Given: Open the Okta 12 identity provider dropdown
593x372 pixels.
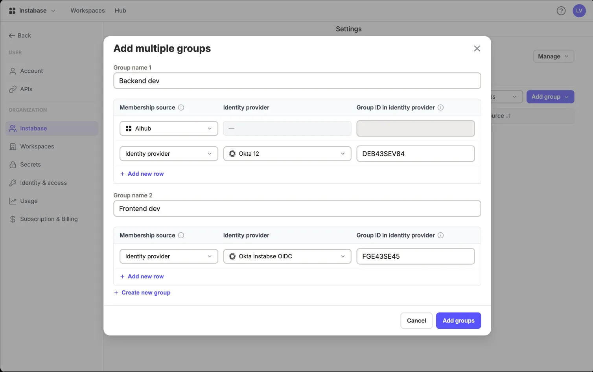Looking at the screenshot, I should (x=287, y=154).
